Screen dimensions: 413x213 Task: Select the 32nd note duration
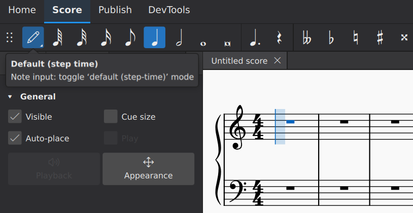coord(82,38)
